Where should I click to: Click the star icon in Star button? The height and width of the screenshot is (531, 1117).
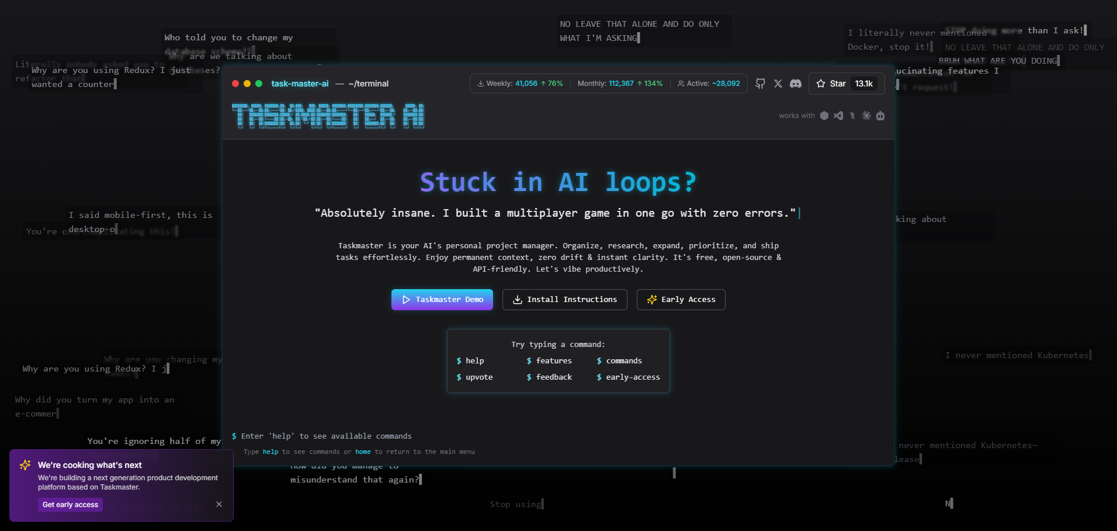tap(821, 84)
